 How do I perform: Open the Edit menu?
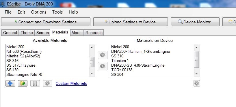click(x=21, y=12)
